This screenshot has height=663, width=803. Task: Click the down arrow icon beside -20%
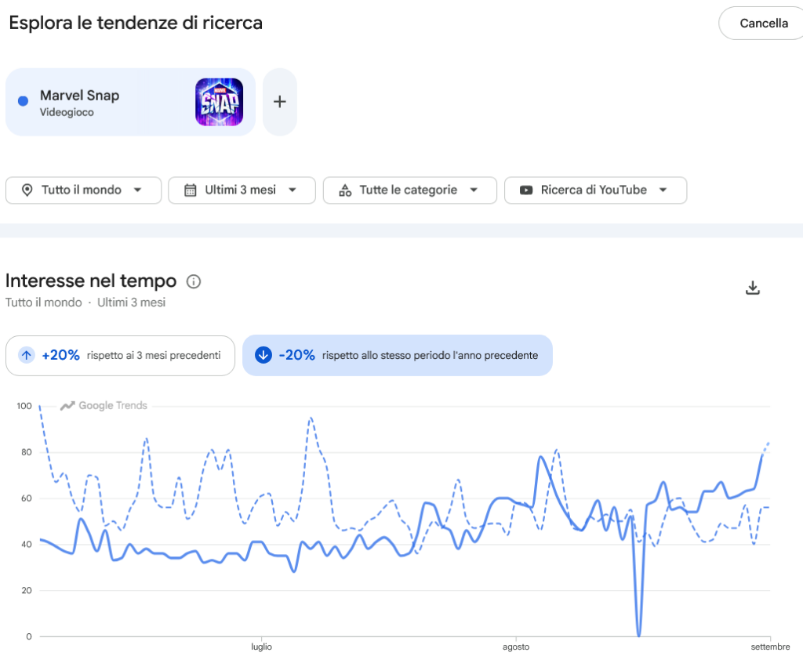[263, 355]
